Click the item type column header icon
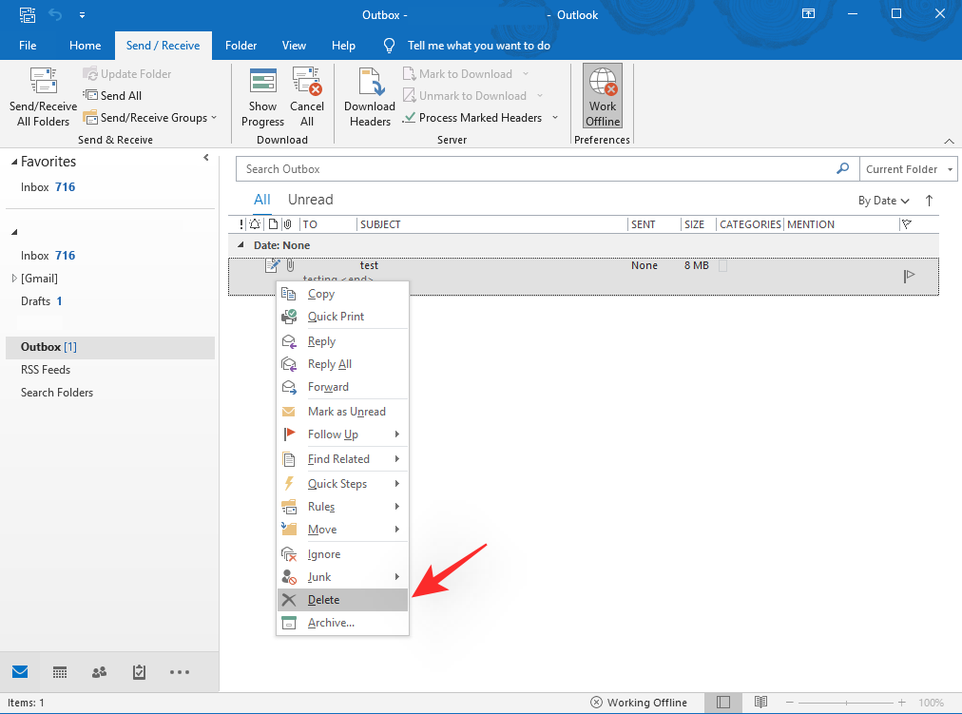Screen dimensions: 962x714 (x=273, y=224)
